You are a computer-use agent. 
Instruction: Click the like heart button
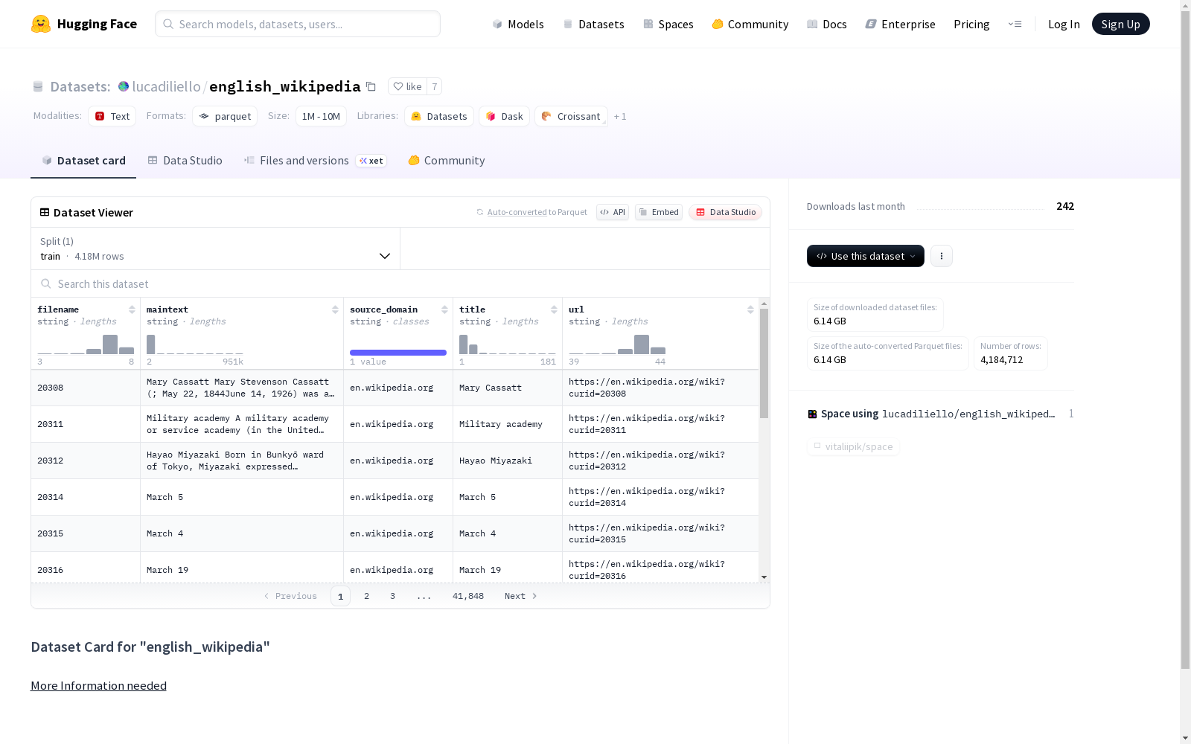point(407,86)
